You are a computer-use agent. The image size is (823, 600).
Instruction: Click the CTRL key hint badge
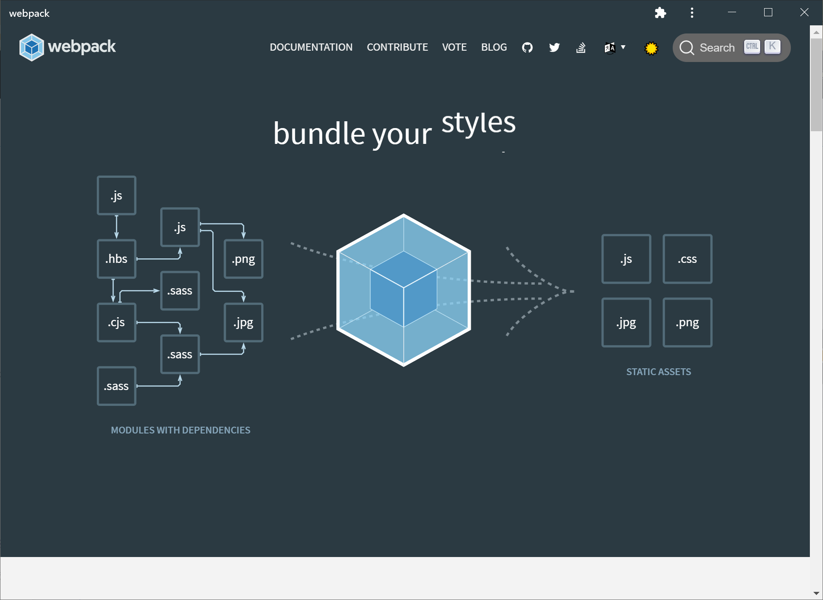click(752, 47)
